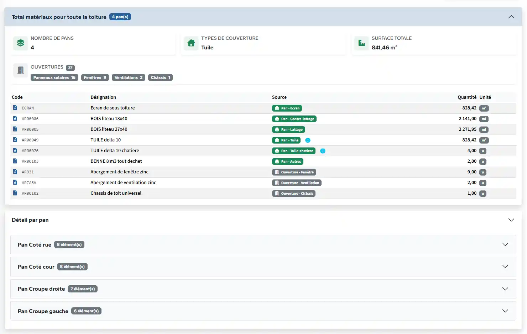The image size is (527, 334).
Task: Click the layers icon for Nombre de pans
Action: coord(20,43)
